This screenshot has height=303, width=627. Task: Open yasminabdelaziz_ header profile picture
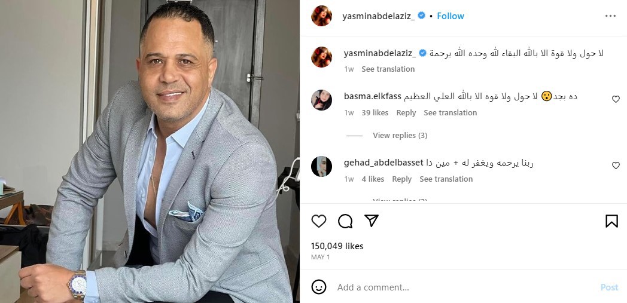click(x=321, y=16)
